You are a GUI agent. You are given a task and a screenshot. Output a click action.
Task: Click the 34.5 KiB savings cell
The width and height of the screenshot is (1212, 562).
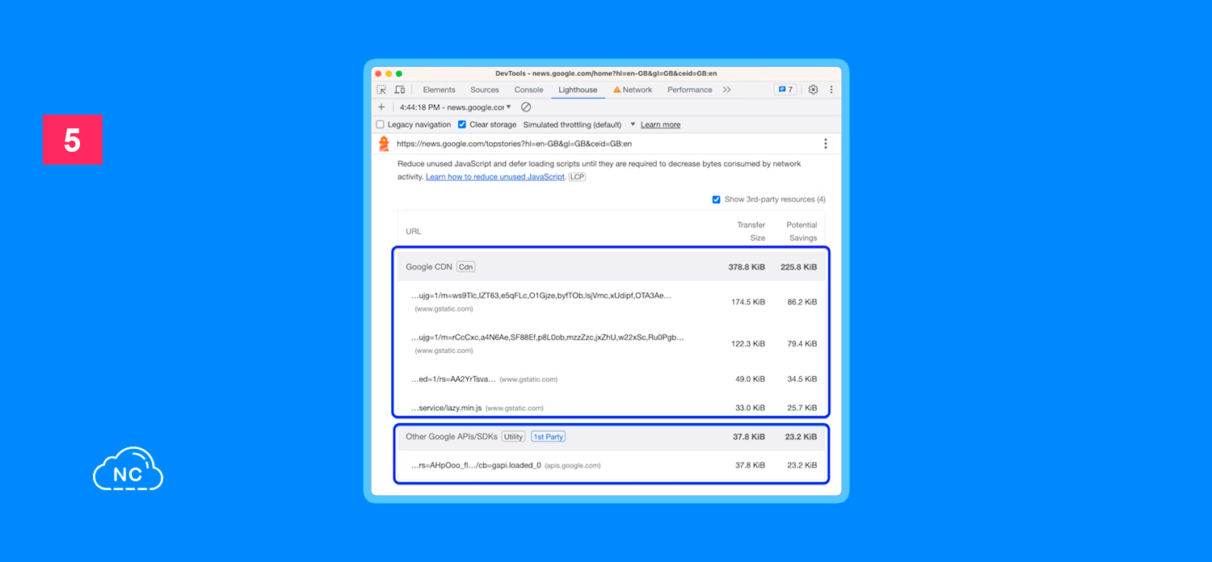(x=802, y=379)
